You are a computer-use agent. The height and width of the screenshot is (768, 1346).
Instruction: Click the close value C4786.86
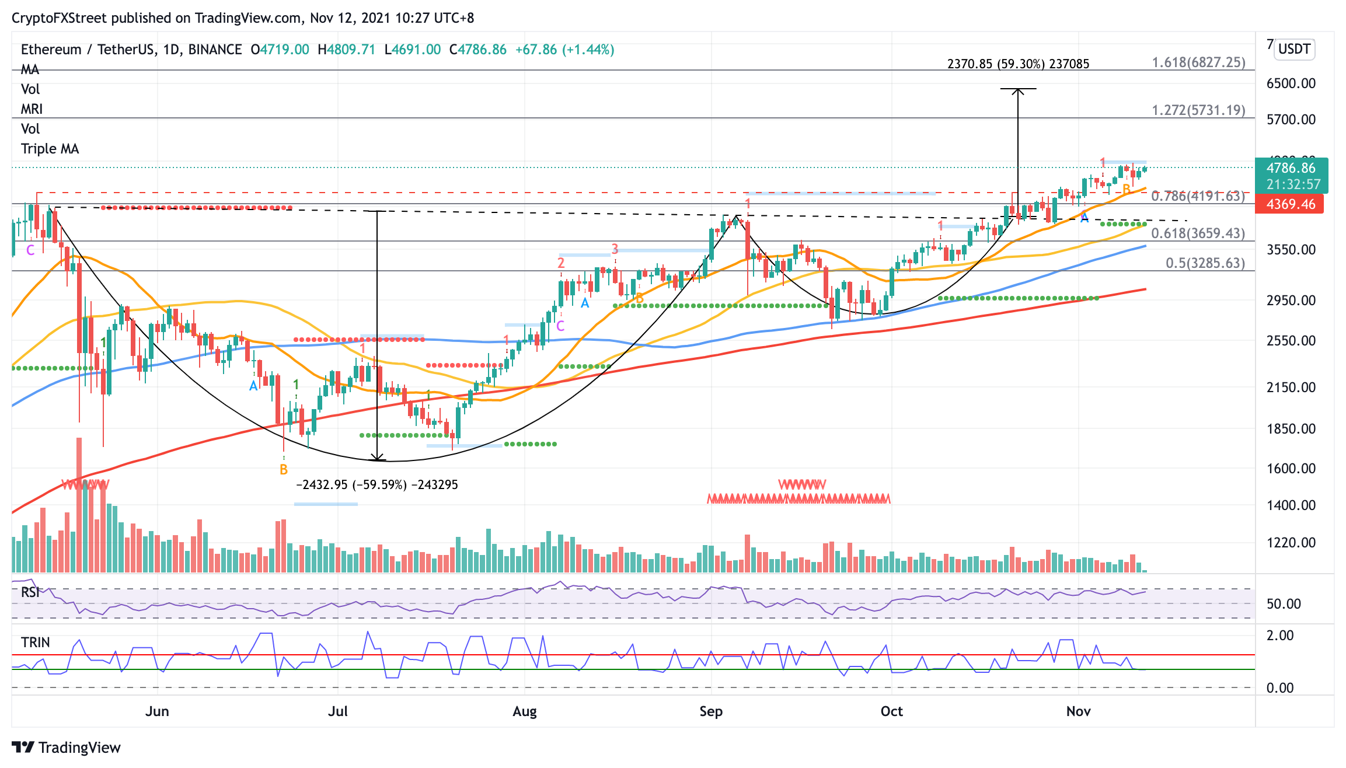click(x=478, y=50)
